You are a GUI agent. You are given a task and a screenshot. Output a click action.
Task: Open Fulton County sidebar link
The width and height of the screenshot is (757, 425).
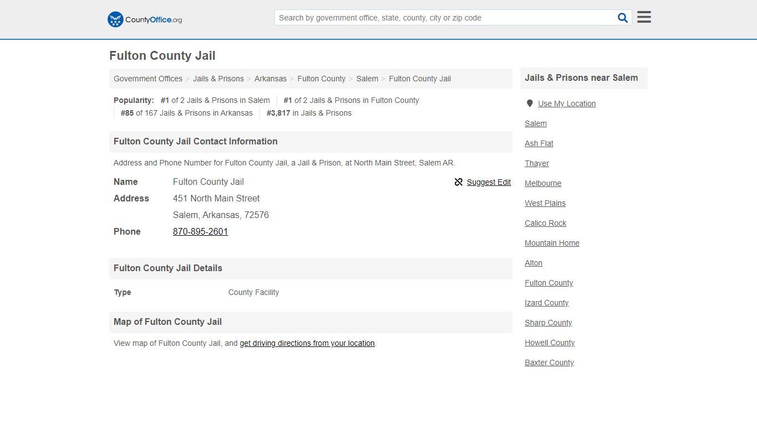click(x=549, y=283)
